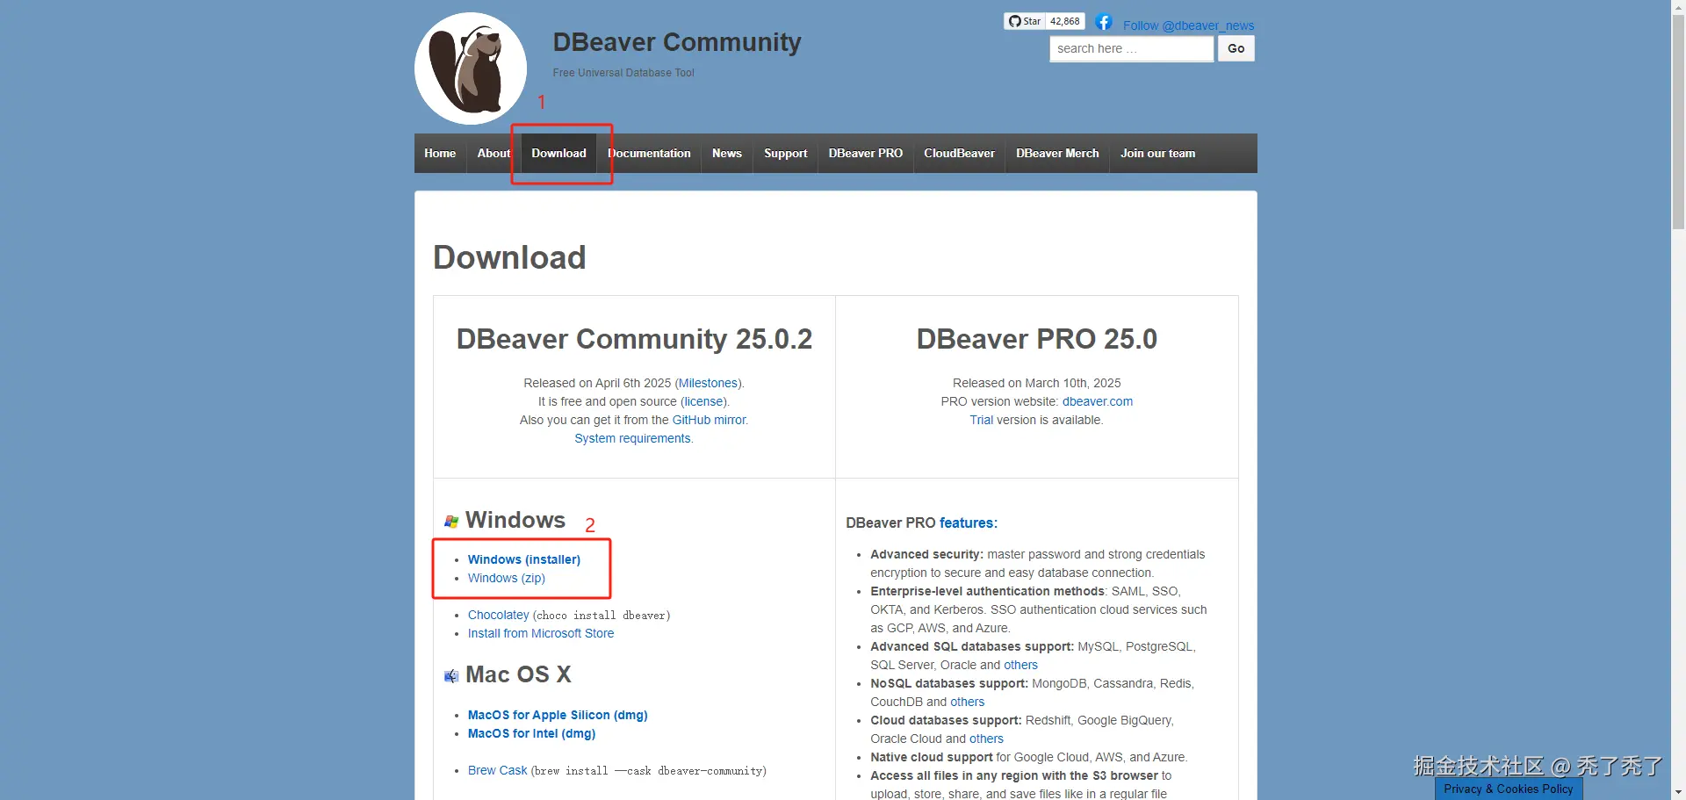Screen dimensions: 1686x800
Task: Click the brew install --cask dbeaver-community text
Action: 649,771
